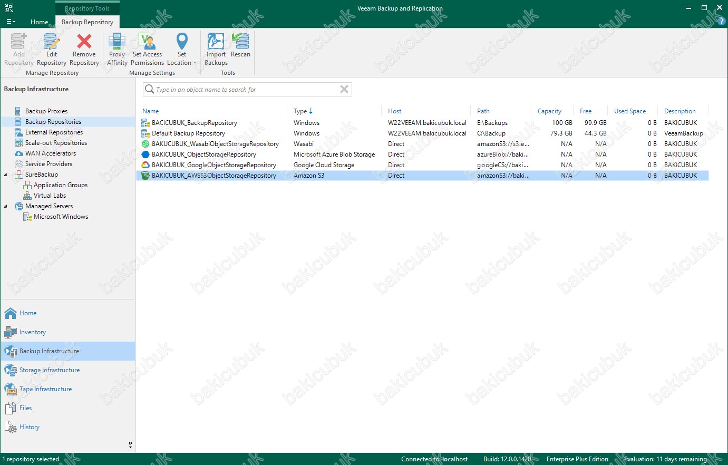Click the Wasabi repository green icon
The image size is (728, 465).
145,144
